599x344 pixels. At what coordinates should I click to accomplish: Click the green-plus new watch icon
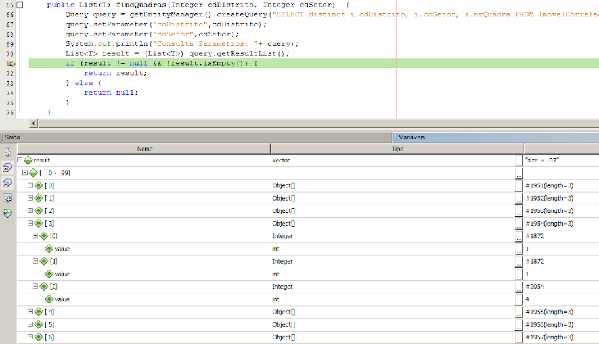click(7, 213)
